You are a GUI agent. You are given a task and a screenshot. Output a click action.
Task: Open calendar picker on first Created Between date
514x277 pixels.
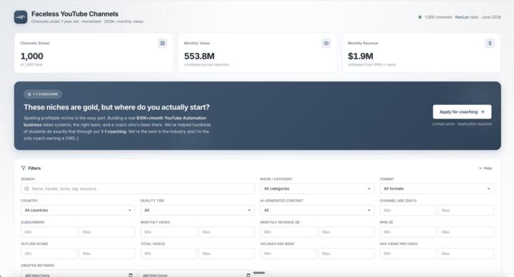coord(131,275)
